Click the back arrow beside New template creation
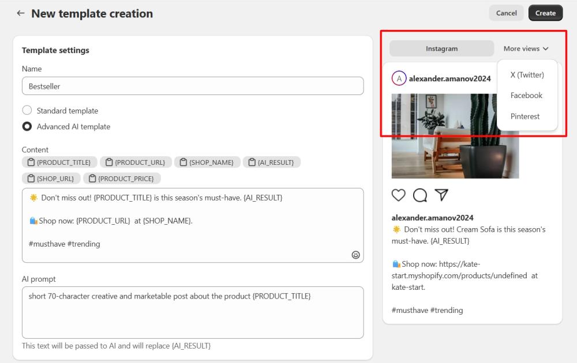 click(21, 13)
